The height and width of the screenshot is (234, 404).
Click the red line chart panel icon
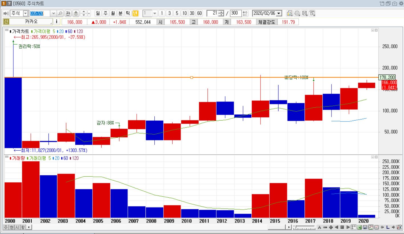(377, 227)
